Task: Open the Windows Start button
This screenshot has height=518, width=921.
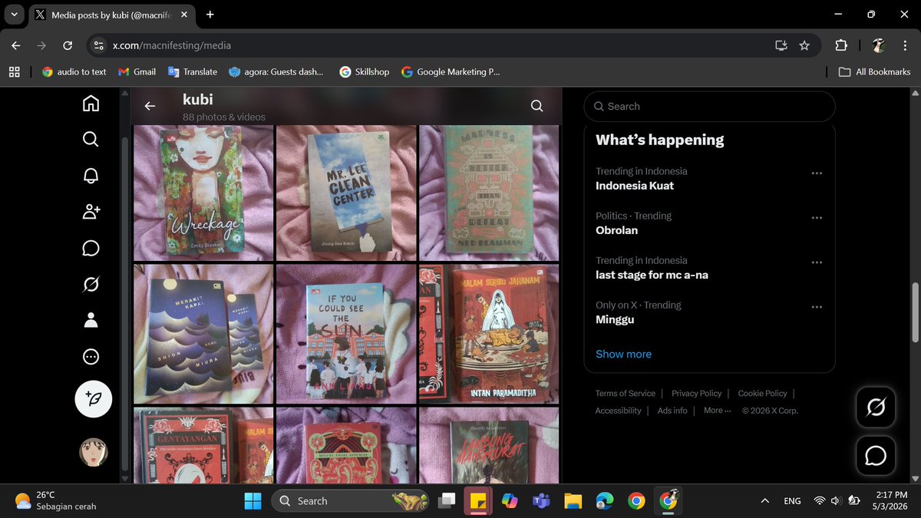Action: coord(253,501)
